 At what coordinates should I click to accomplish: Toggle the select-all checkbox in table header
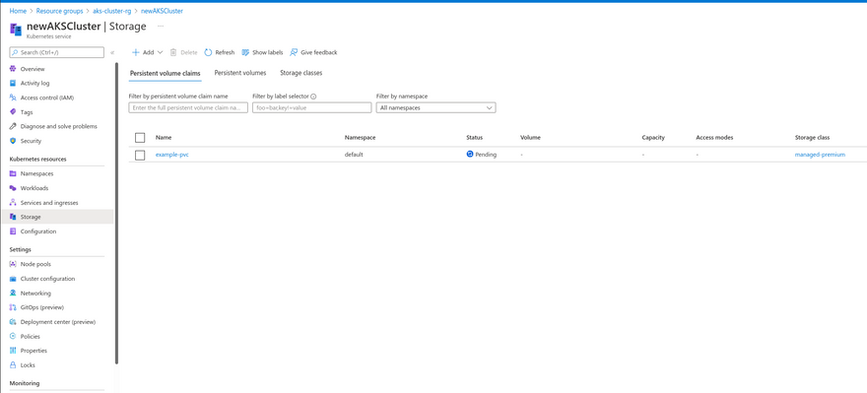pos(140,138)
